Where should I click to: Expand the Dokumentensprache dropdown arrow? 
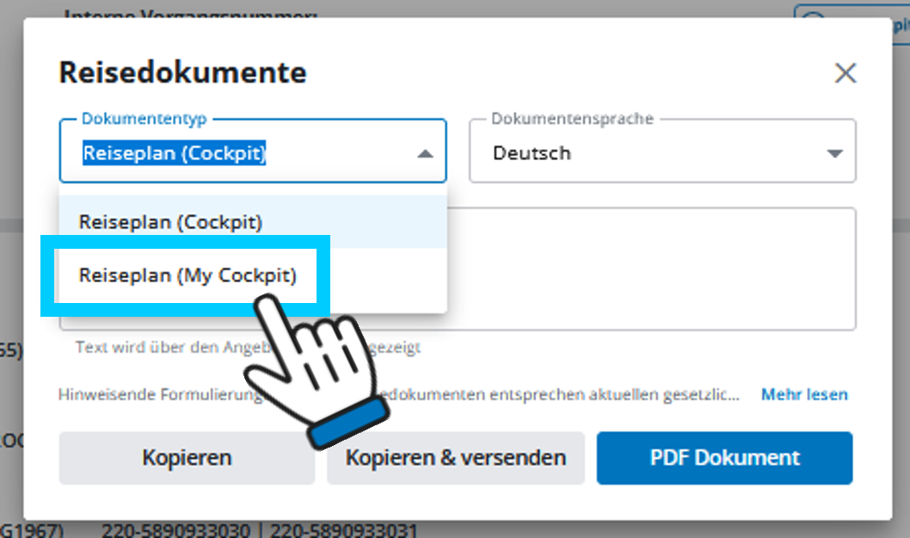(833, 154)
